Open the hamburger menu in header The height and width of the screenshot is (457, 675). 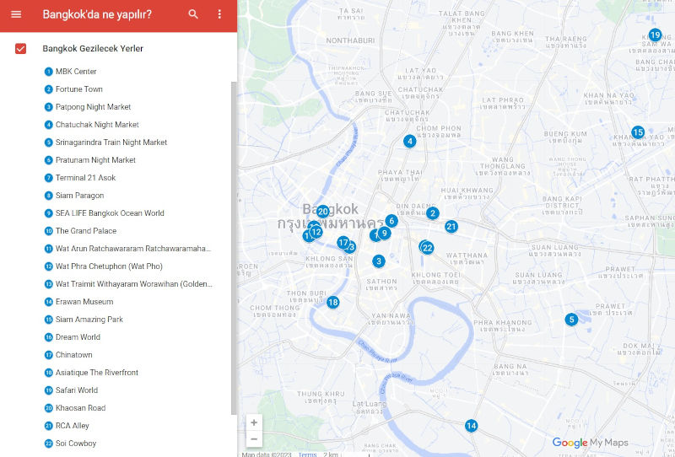click(x=16, y=14)
